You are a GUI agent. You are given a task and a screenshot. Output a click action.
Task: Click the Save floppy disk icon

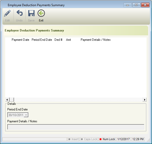pyautogui.click(x=31, y=13)
